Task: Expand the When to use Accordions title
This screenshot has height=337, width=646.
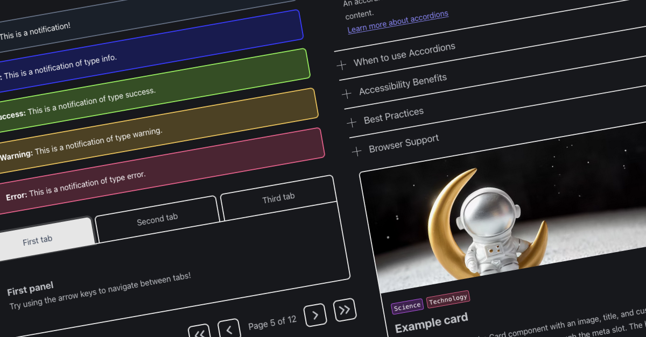Action: (404, 54)
